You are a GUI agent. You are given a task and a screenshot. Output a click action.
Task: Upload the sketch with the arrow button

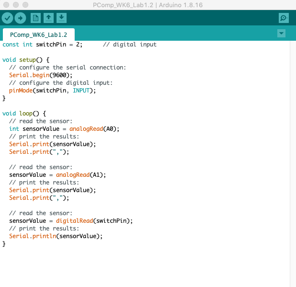[20, 18]
